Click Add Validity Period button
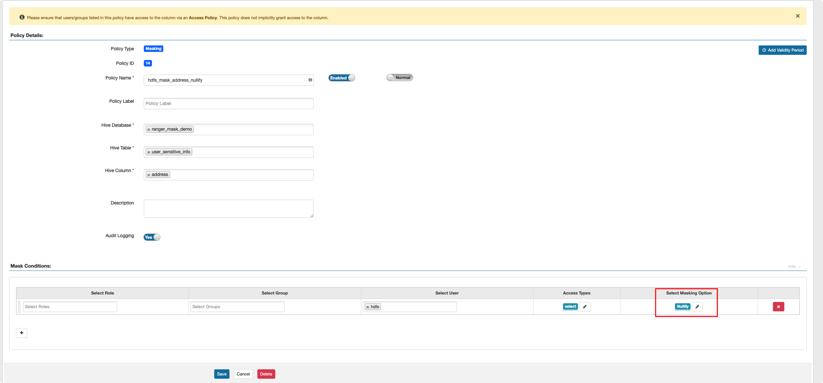The height and width of the screenshot is (383, 823). pos(782,50)
